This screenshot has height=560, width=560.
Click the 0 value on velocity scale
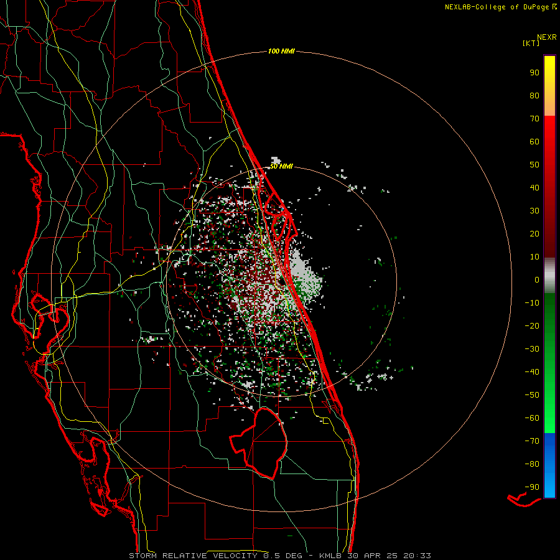(x=537, y=280)
